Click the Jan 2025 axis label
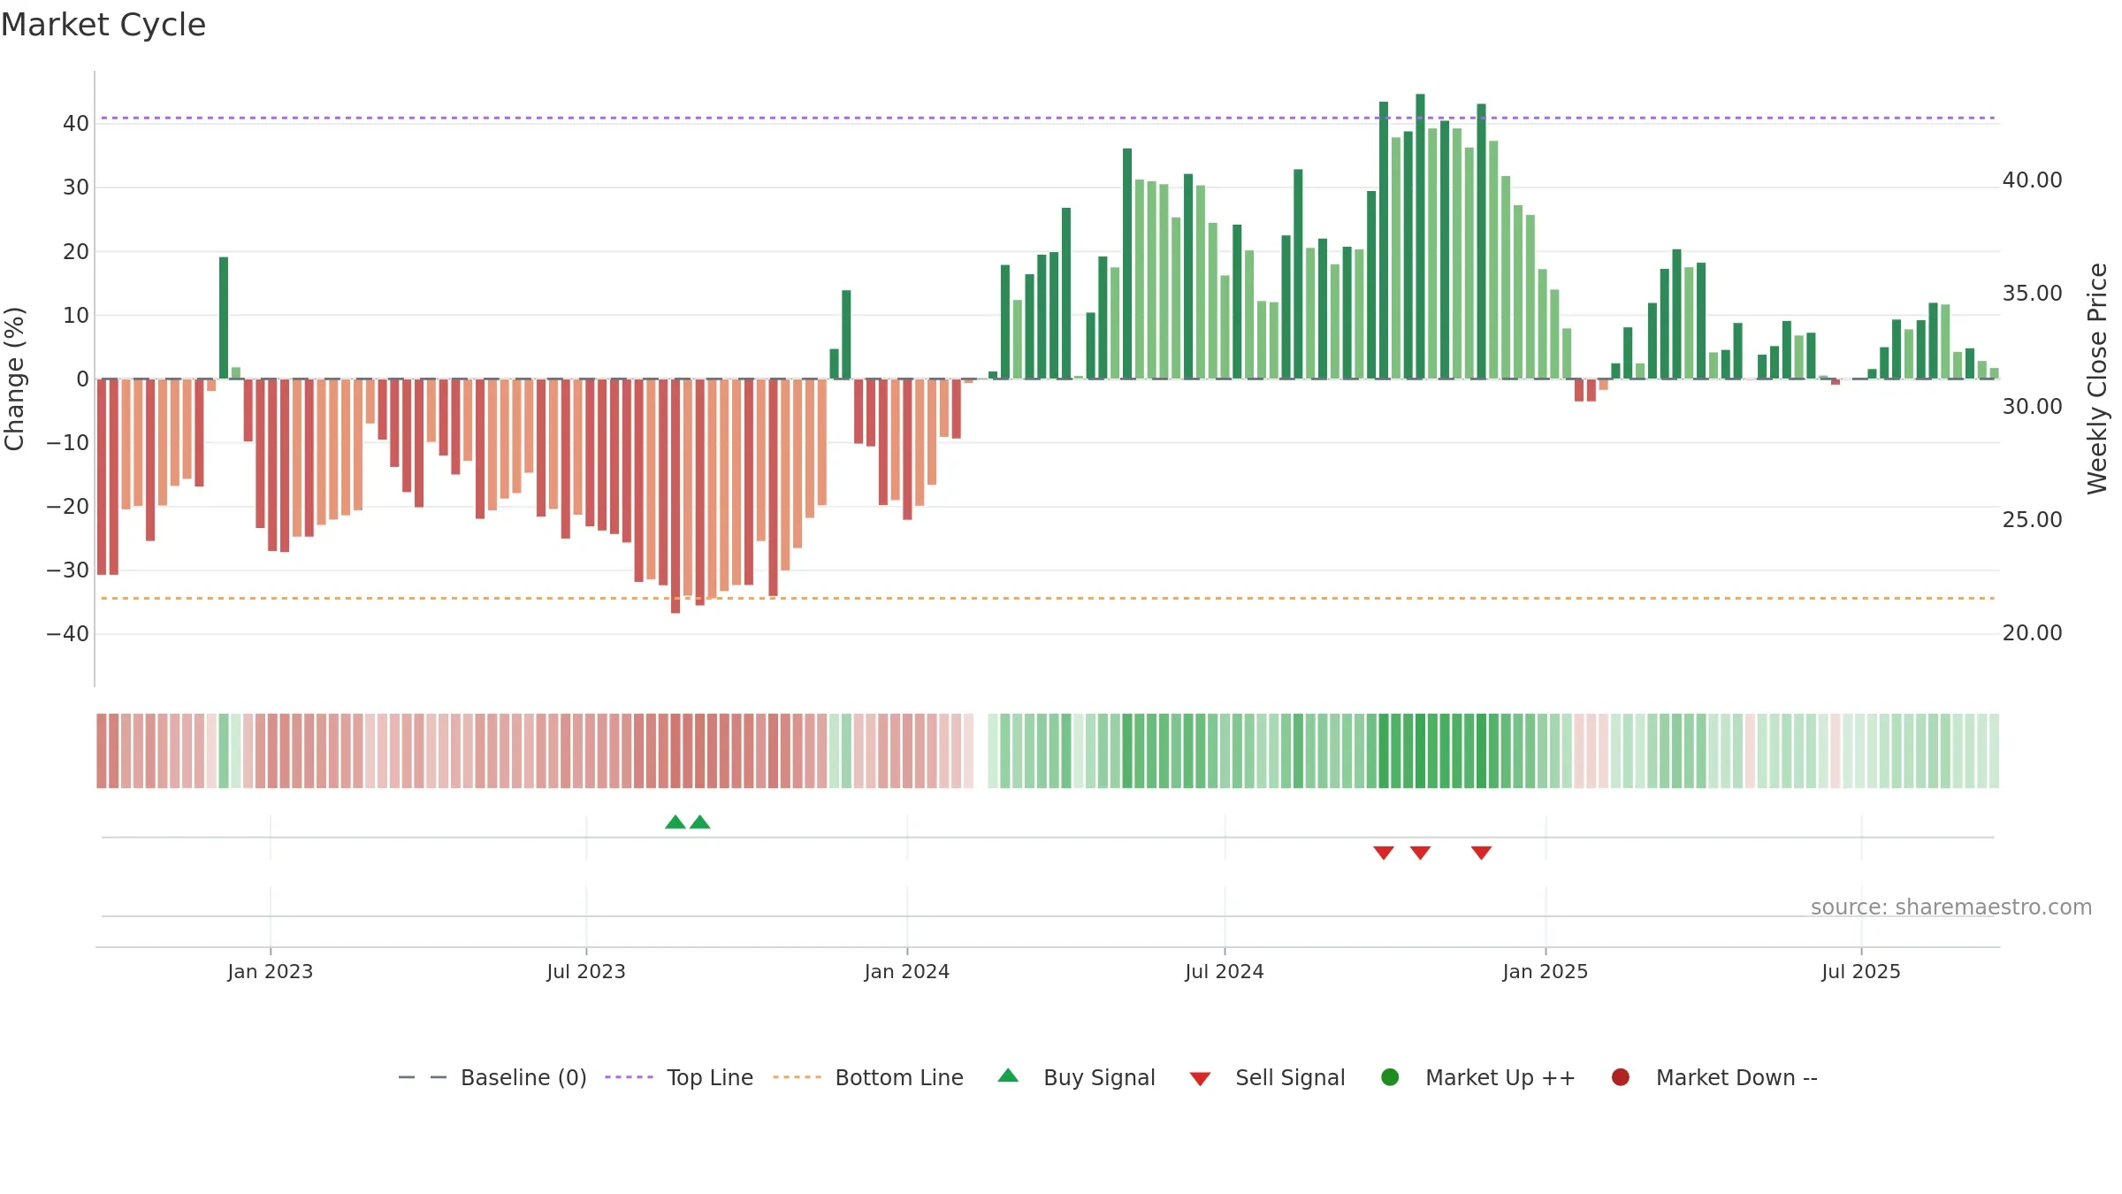 click(x=1546, y=971)
